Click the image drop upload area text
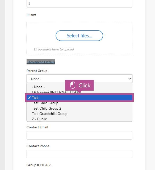The width and height of the screenshot is (155, 170). 54,49
